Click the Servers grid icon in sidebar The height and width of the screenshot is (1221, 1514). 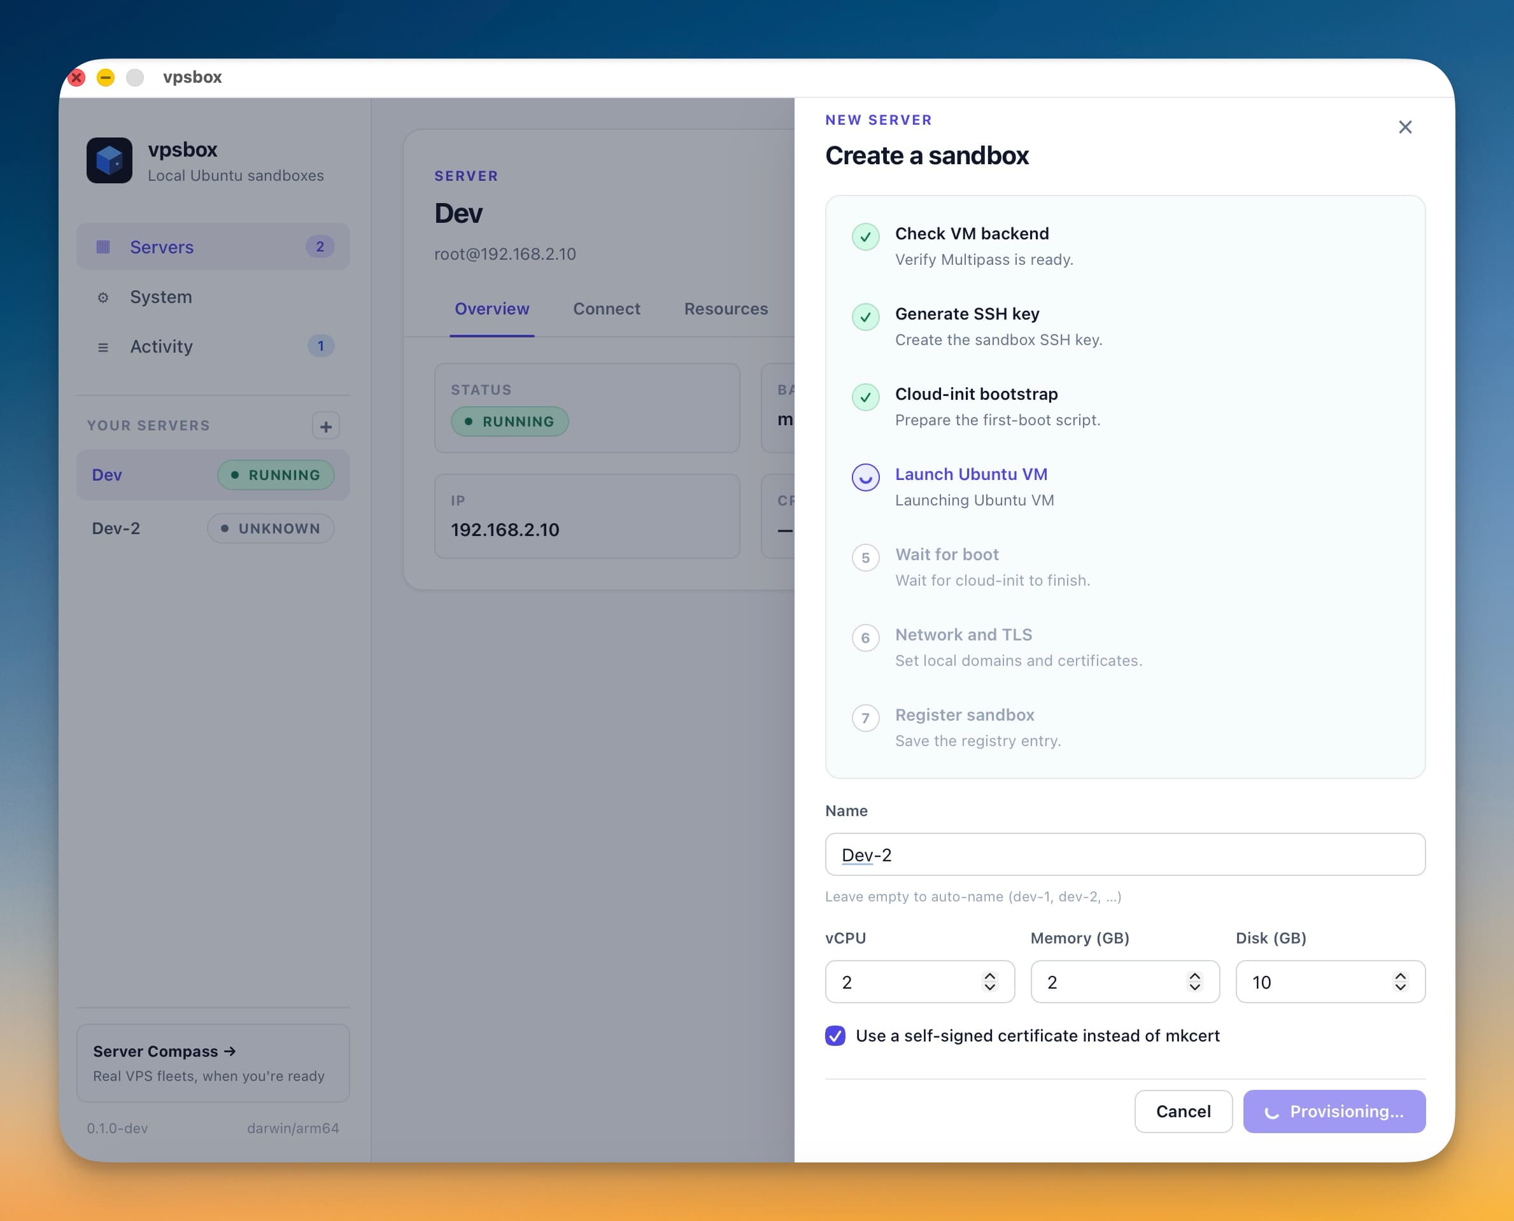(x=103, y=247)
